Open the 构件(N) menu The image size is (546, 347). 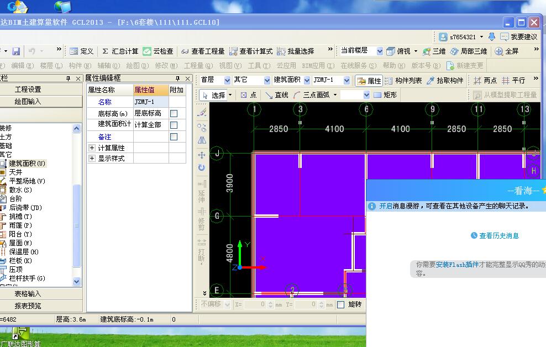click(80, 65)
